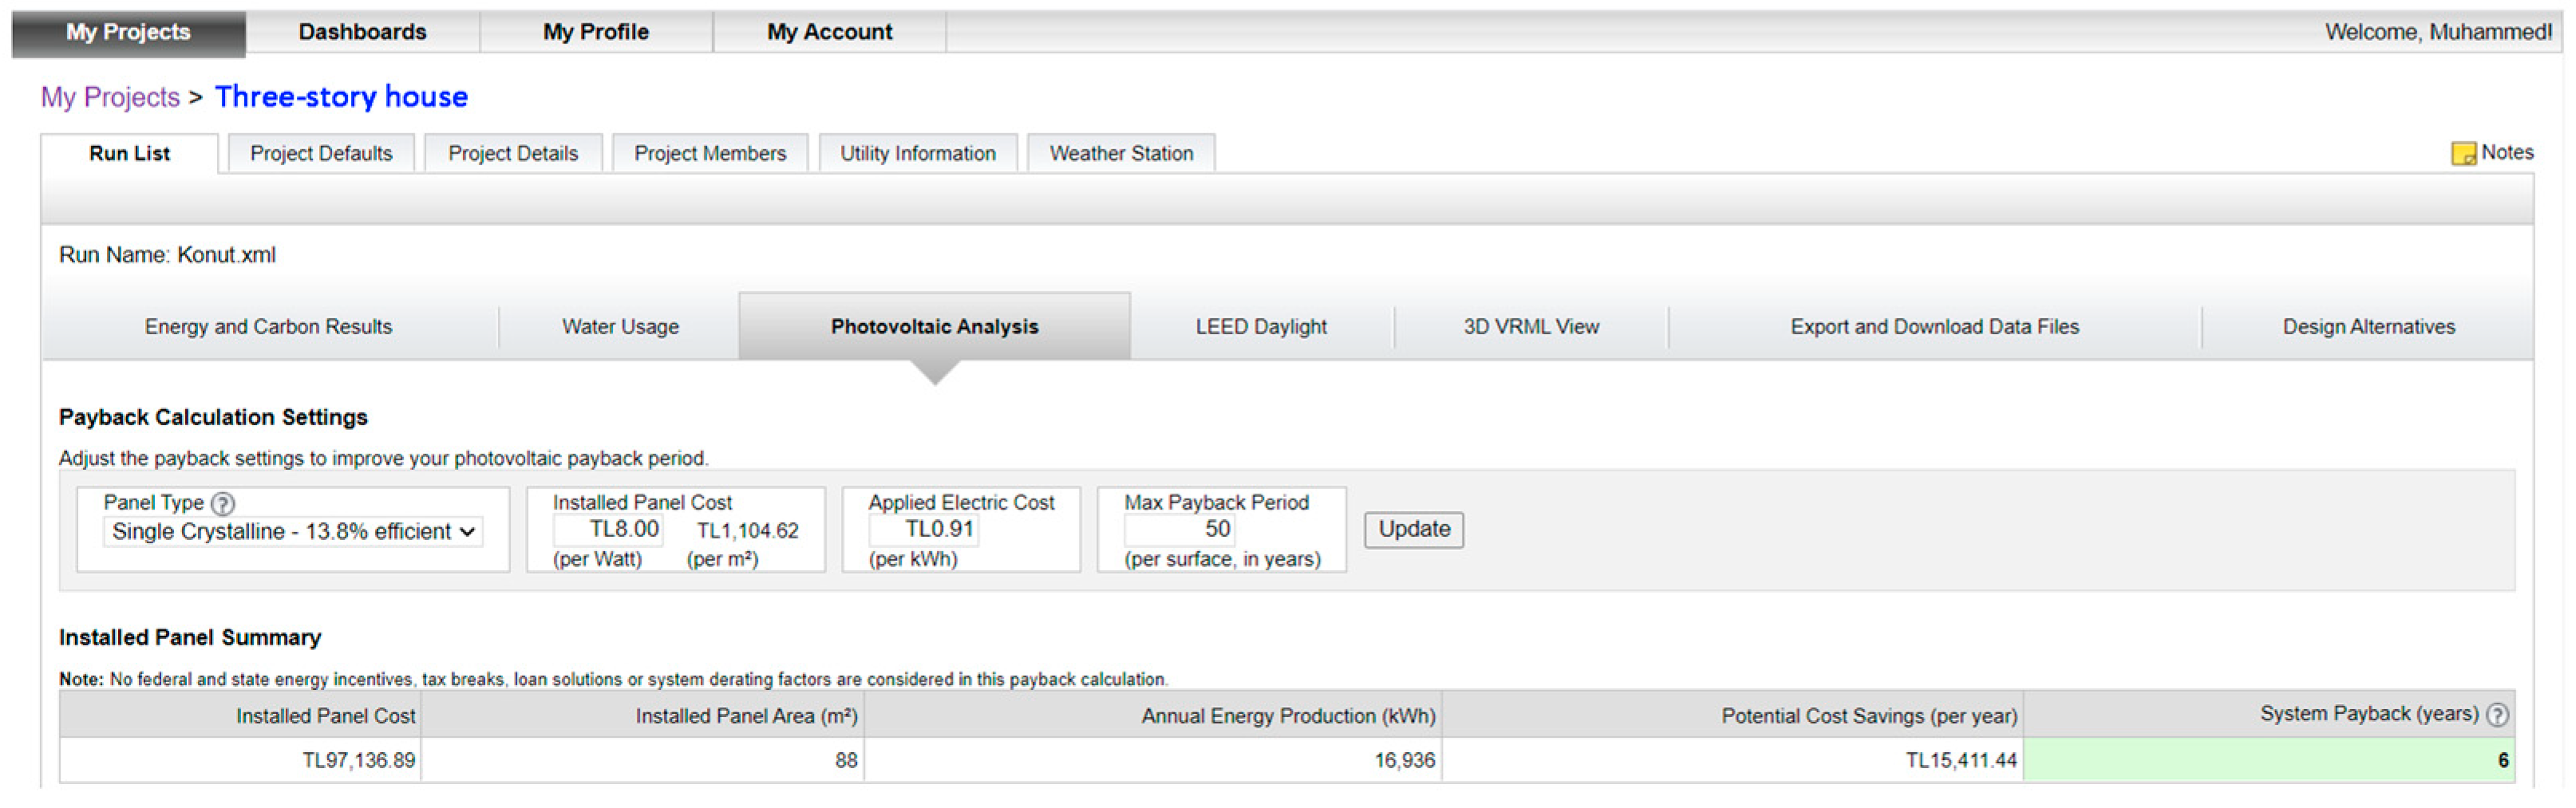The image size is (2576, 808).
Task: Click the System Payback help icon
Action: (x=2497, y=715)
